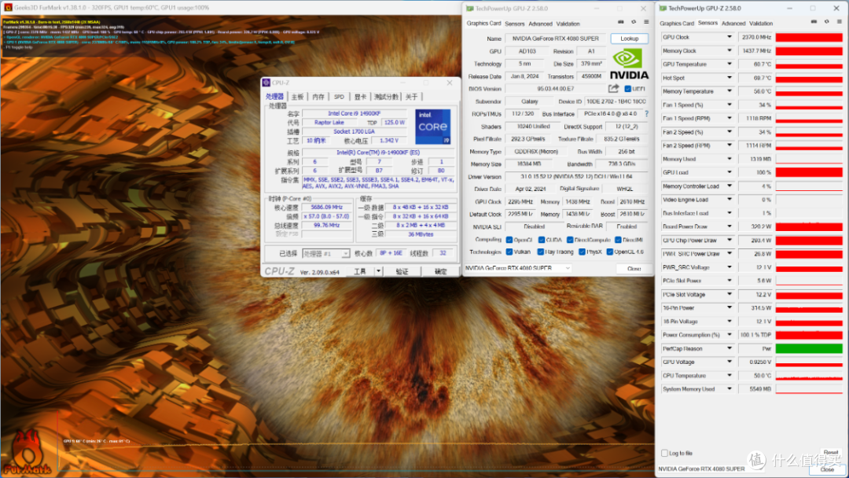Click the BIOS Version field 95.03.44.00.E7
This screenshot has width=849, height=478.
point(555,89)
